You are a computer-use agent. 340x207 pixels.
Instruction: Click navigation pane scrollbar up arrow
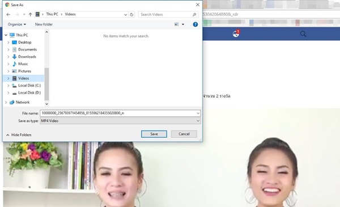[46, 32]
